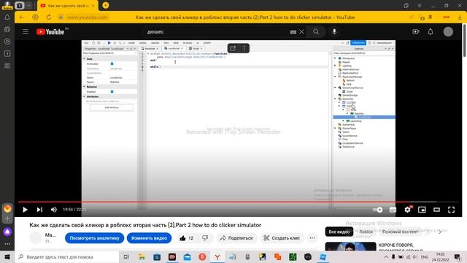Viewport: 467px width, 263px height.
Task: Close the YouTube browser tab
Action: [93, 6]
